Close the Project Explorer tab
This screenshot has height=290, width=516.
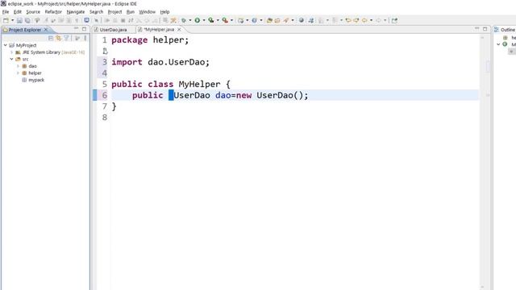pyautogui.click(x=46, y=30)
